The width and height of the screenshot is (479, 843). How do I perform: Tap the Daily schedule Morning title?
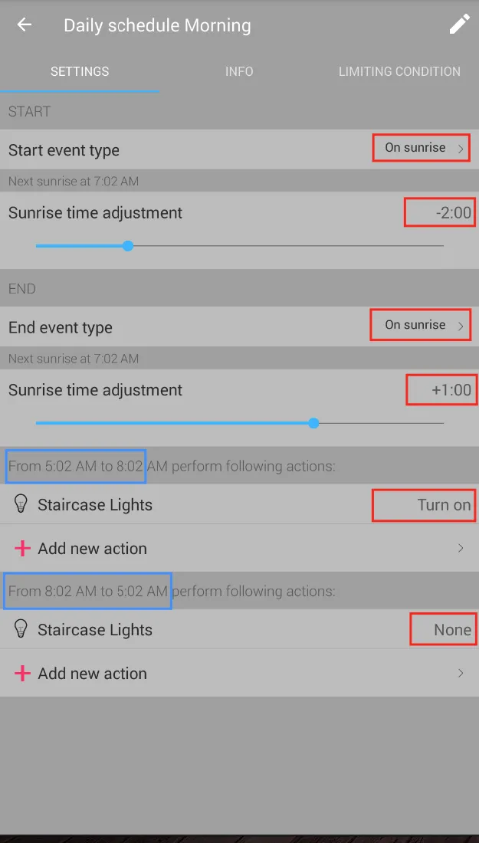pos(157,25)
